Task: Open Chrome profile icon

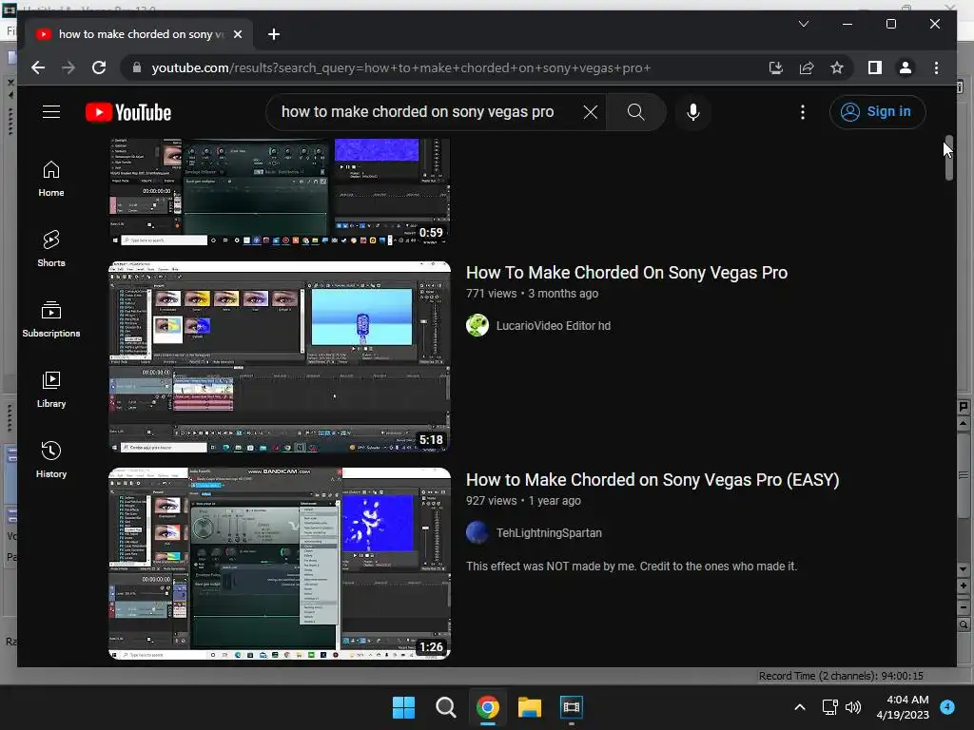Action: click(x=906, y=67)
